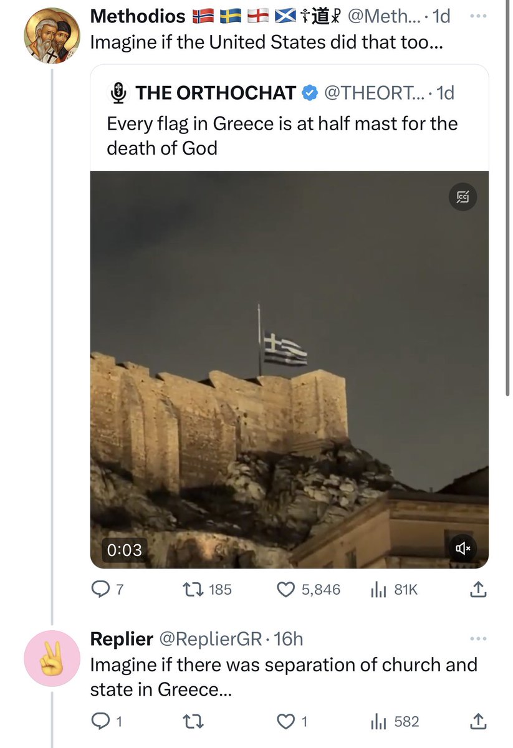Image resolution: width=513 pixels, height=748 pixels.
Task: Toggle closed captions on the video
Action: pos(463,197)
